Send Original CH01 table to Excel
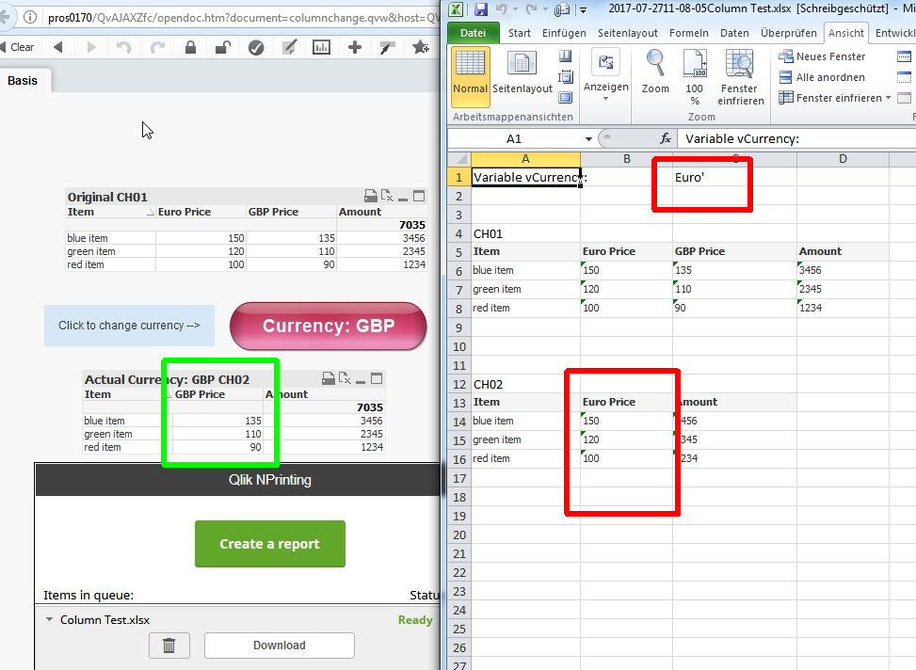The height and width of the screenshot is (670, 916). (386, 197)
